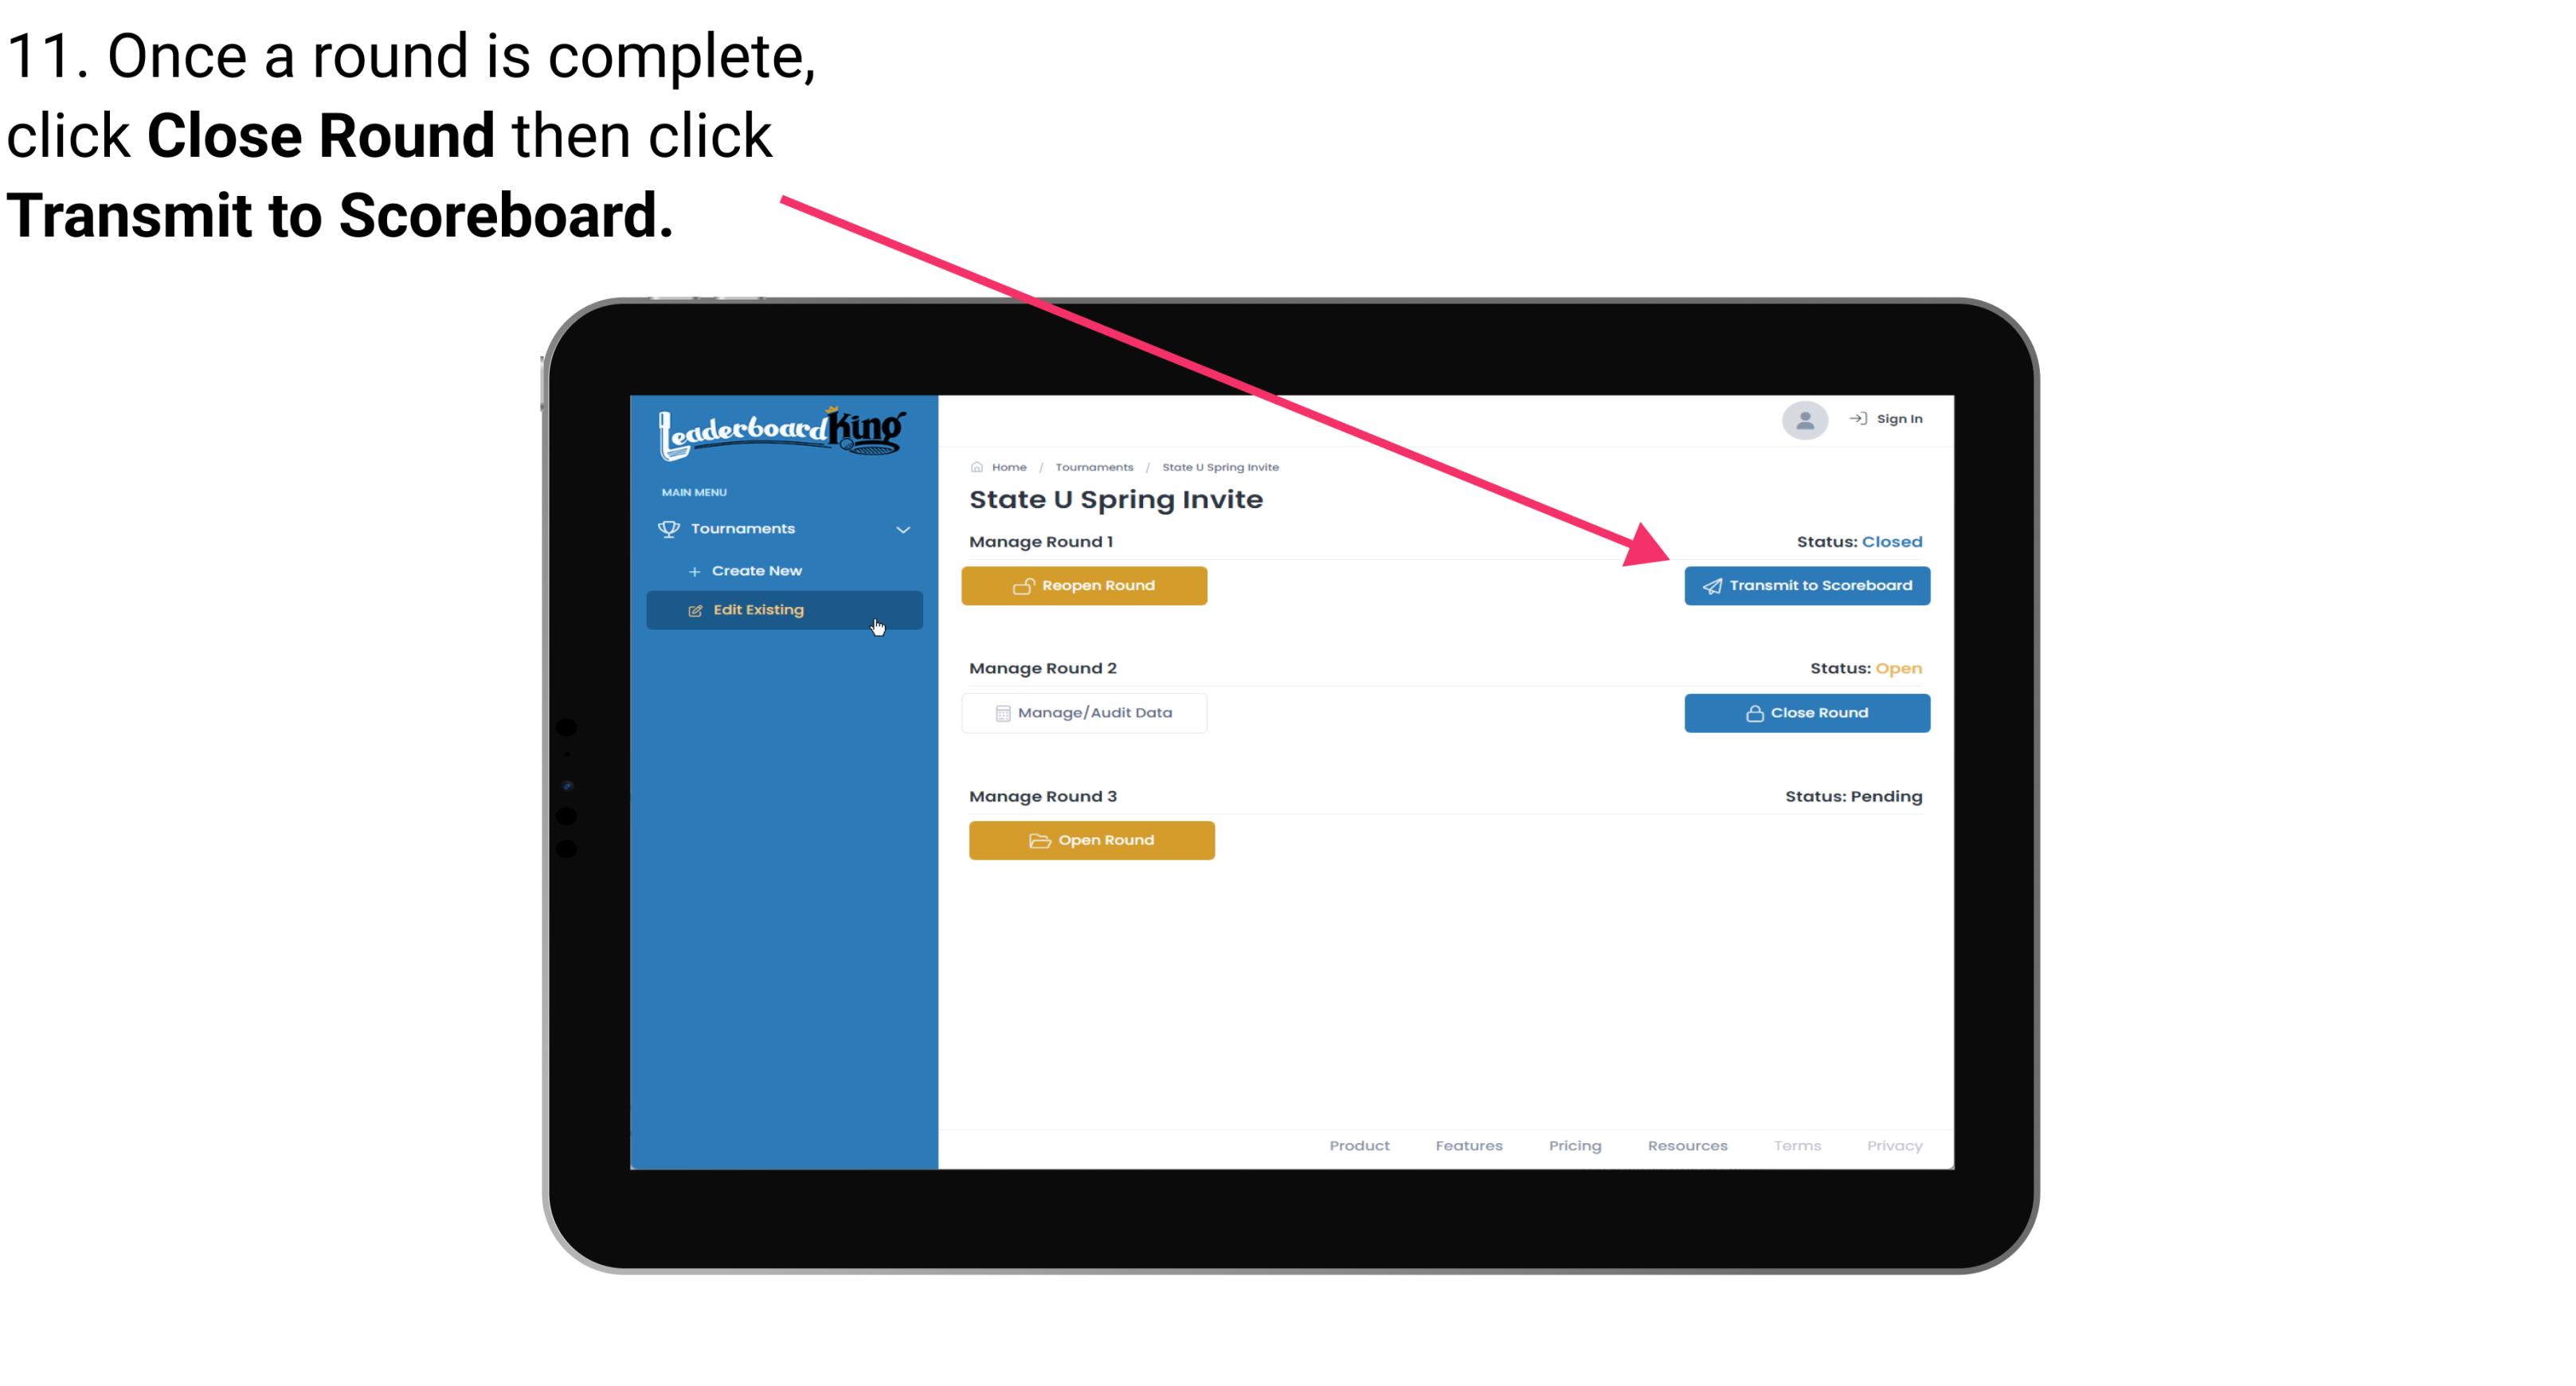Click the Pricing footer link
2576x1386 pixels.
pyautogui.click(x=1575, y=1145)
